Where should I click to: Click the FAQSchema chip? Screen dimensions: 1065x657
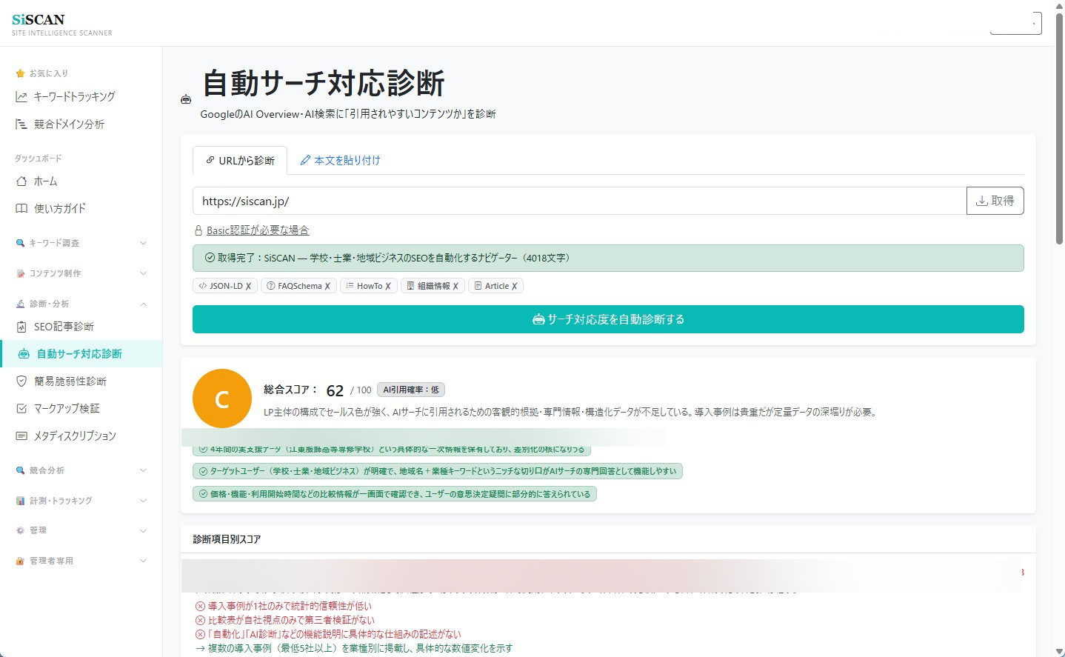(x=298, y=286)
